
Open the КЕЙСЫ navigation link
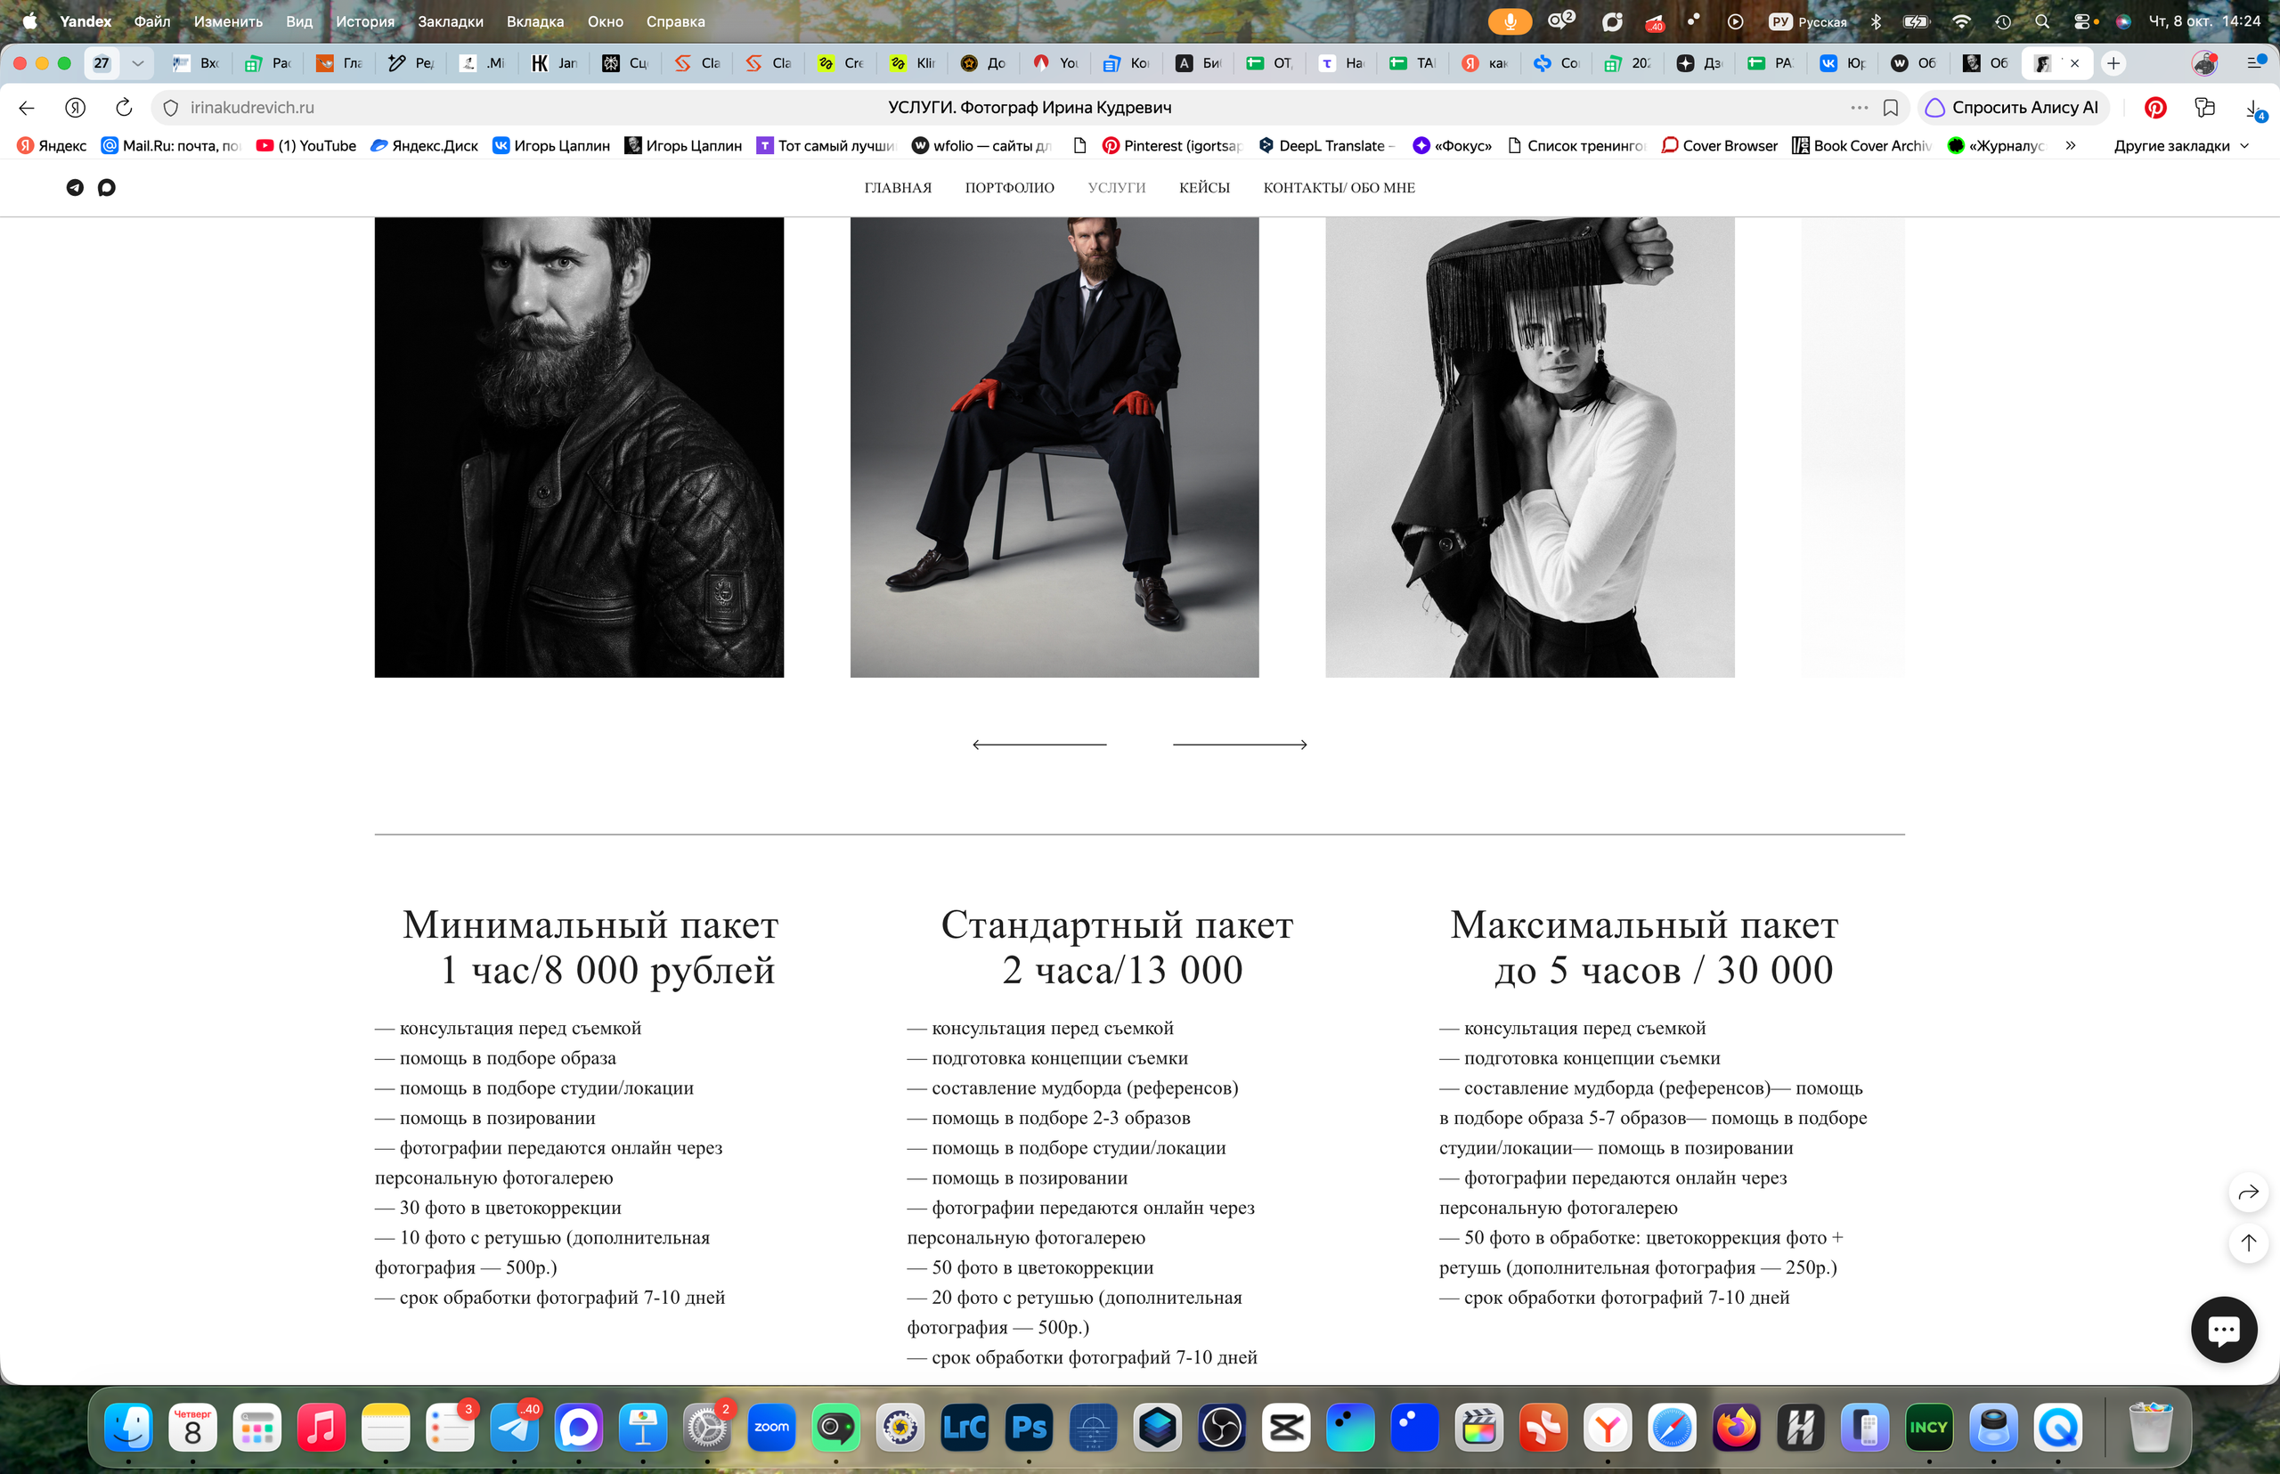coord(1204,188)
